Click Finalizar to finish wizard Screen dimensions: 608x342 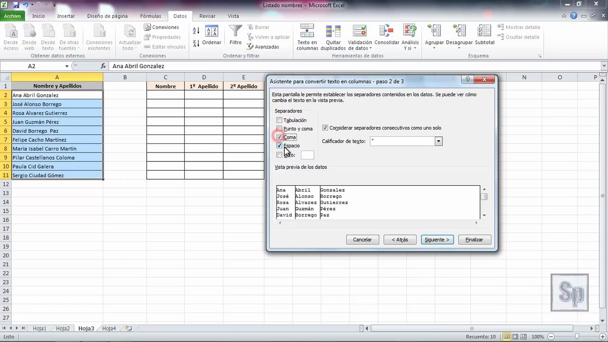point(474,239)
